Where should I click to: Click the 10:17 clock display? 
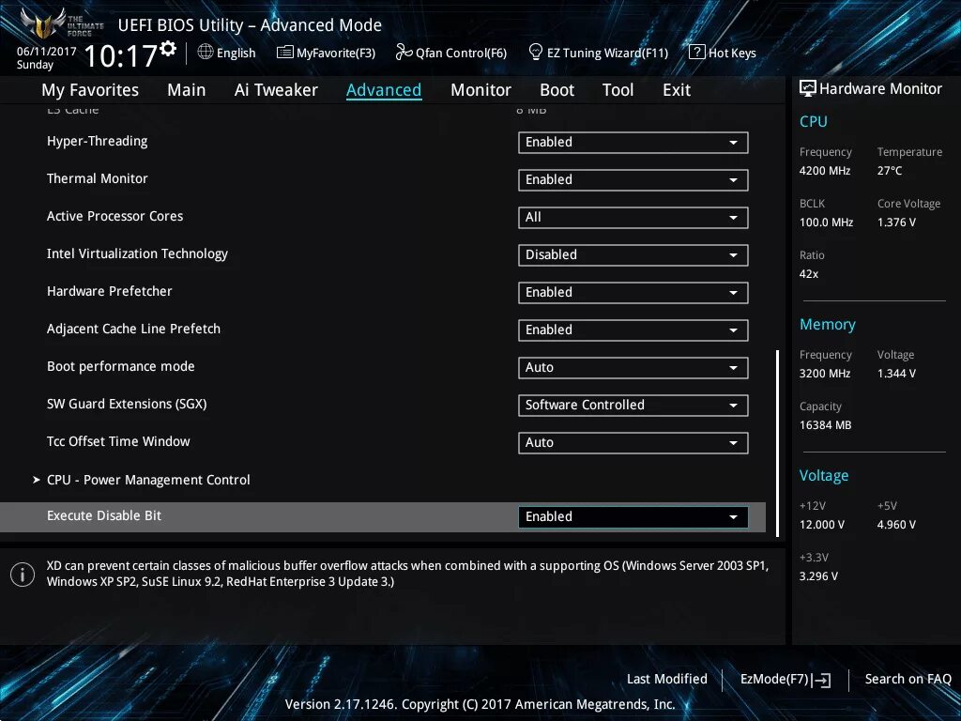(121, 55)
